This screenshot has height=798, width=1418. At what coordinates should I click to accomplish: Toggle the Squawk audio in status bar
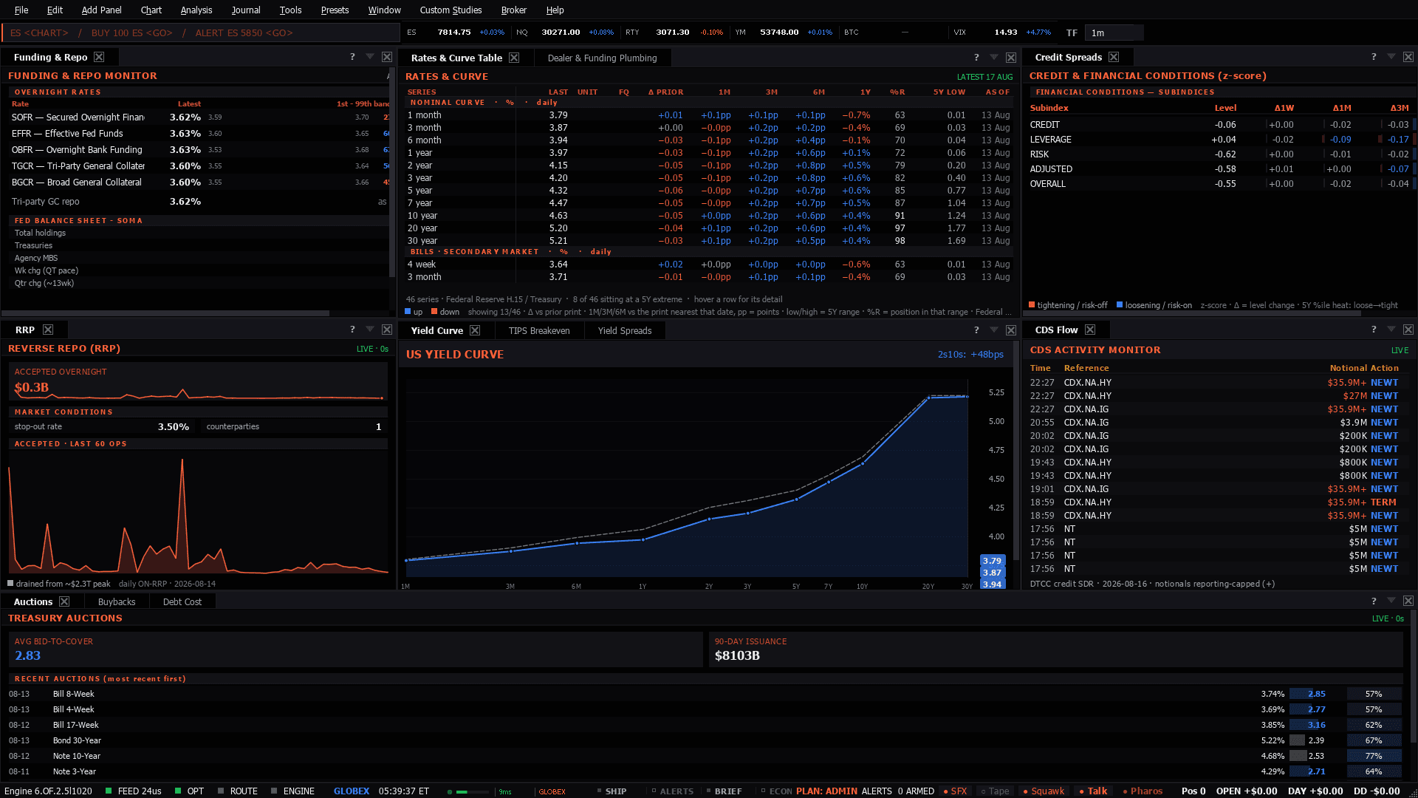(1044, 791)
